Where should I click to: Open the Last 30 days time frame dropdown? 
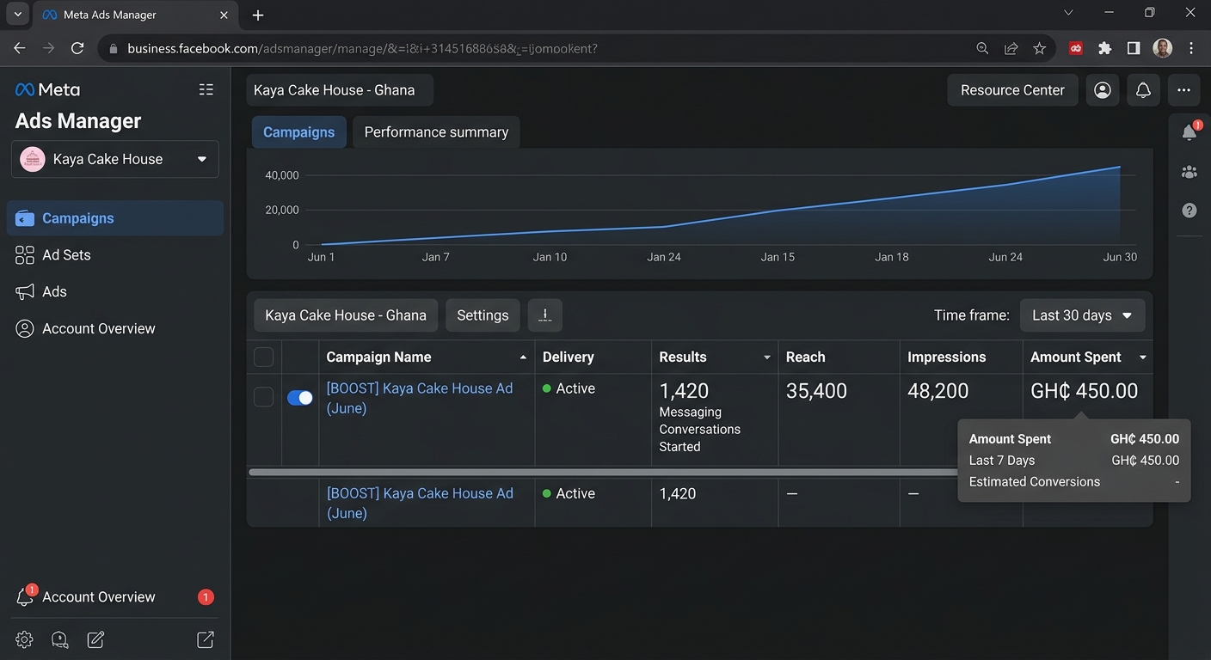coord(1082,315)
